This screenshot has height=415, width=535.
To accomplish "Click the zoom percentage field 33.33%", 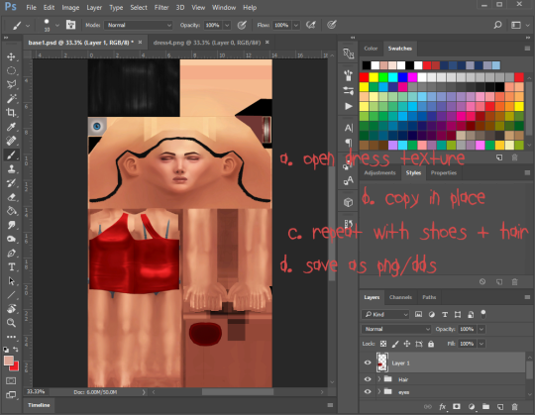I will coord(36,392).
